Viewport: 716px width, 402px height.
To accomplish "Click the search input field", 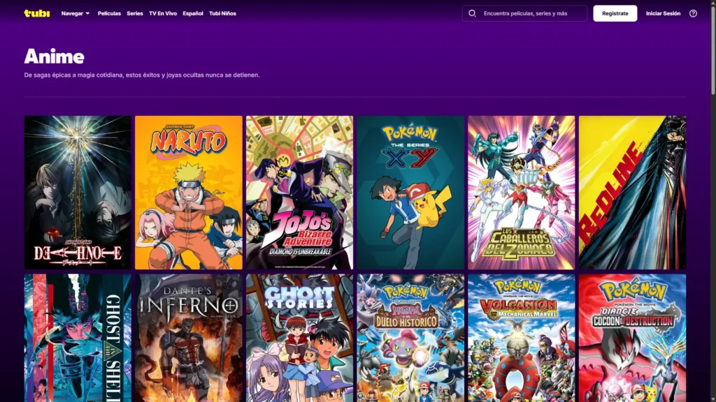I will click(x=531, y=13).
